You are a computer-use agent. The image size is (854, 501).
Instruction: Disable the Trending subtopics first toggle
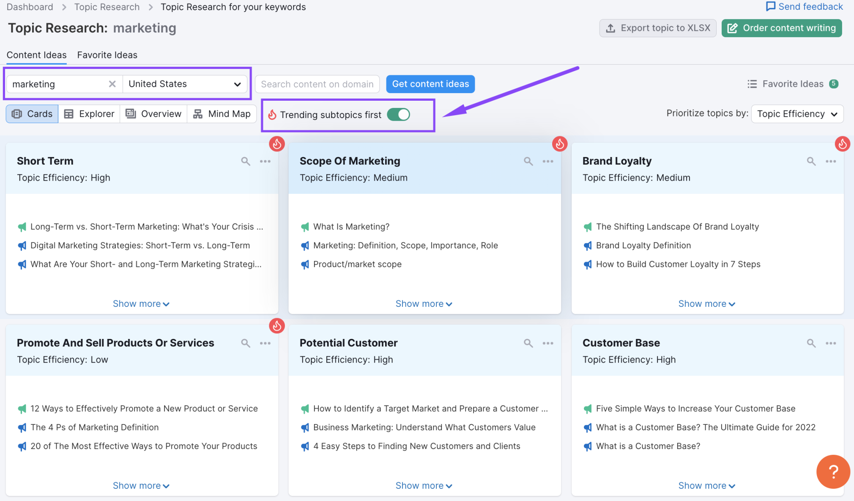pos(399,115)
